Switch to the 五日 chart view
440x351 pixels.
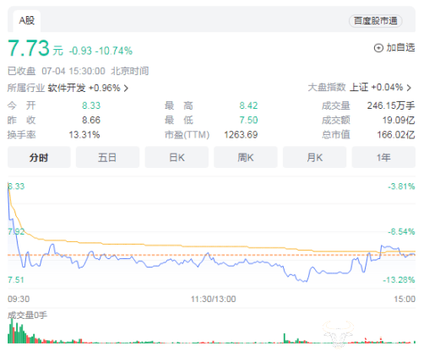pos(107,157)
